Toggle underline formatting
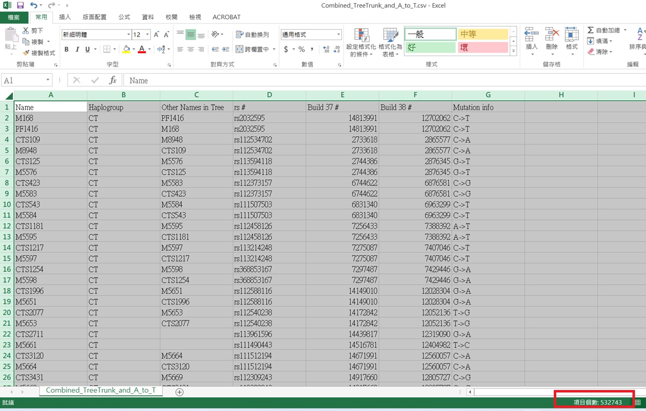This screenshot has height=411, width=646. coord(87,49)
